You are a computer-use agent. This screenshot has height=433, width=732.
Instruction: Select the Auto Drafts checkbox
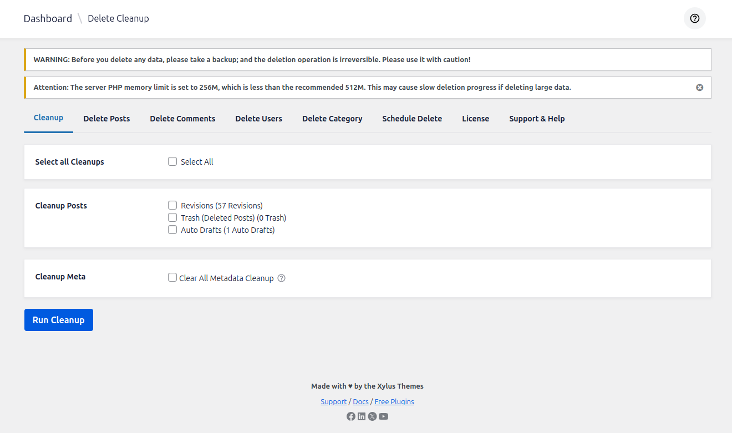pyautogui.click(x=172, y=230)
